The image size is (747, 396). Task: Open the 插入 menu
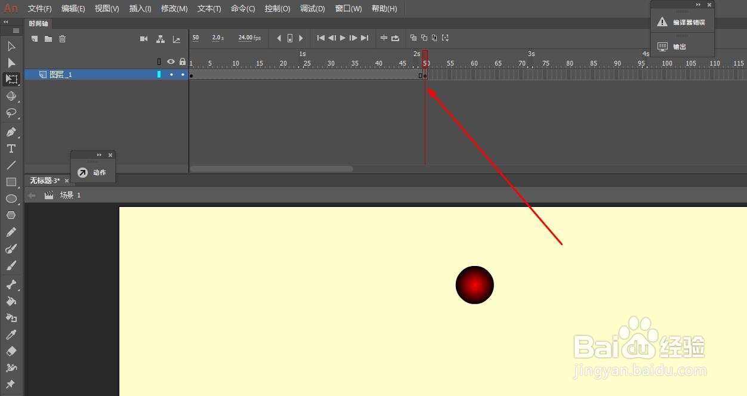pyautogui.click(x=140, y=8)
